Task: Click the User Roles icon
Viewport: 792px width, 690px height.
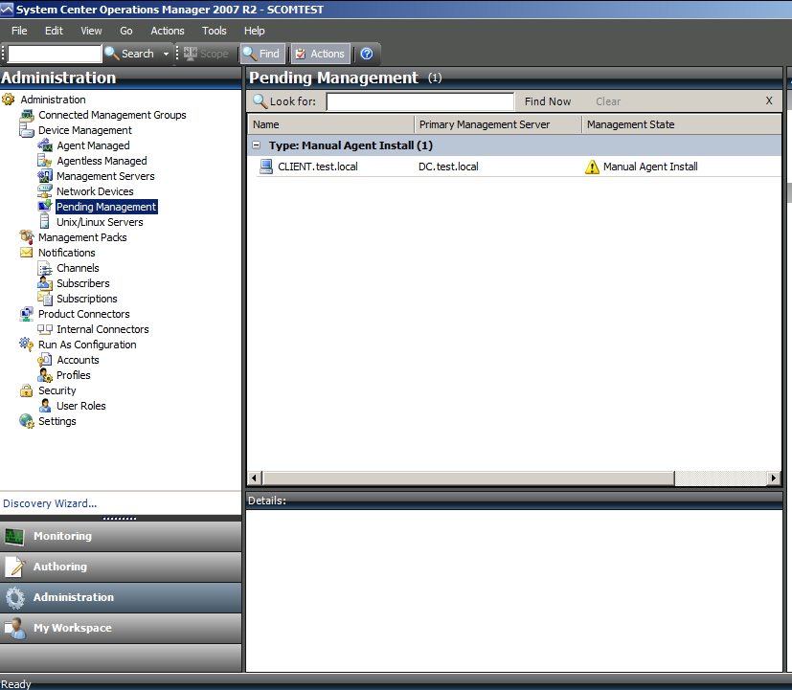Action: pyautogui.click(x=45, y=406)
